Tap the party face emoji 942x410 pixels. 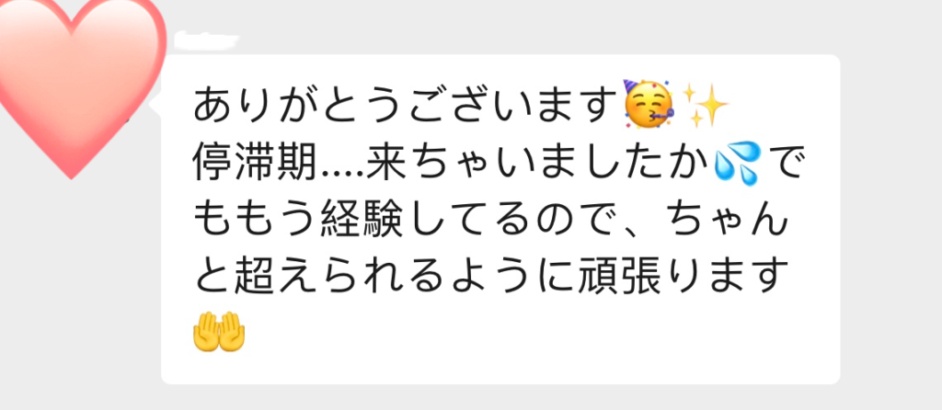click(649, 105)
